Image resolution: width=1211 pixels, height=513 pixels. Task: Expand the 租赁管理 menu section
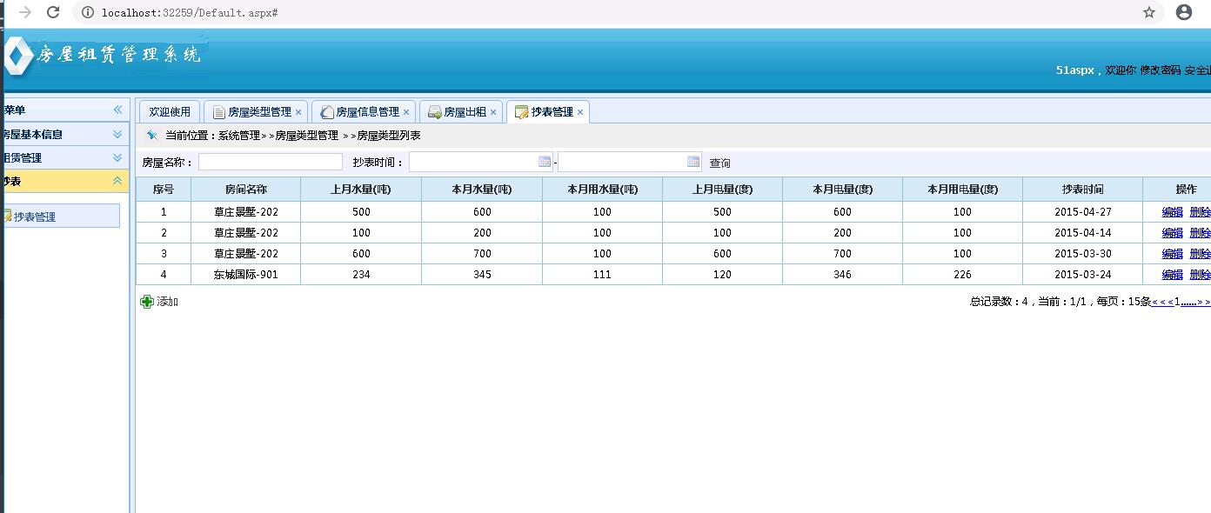117,157
